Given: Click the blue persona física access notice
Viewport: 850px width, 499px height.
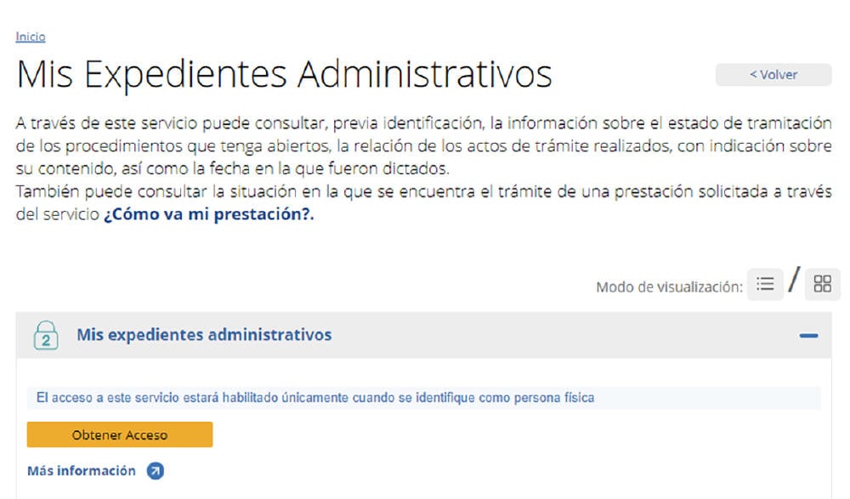Looking at the screenshot, I should pos(315,398).
